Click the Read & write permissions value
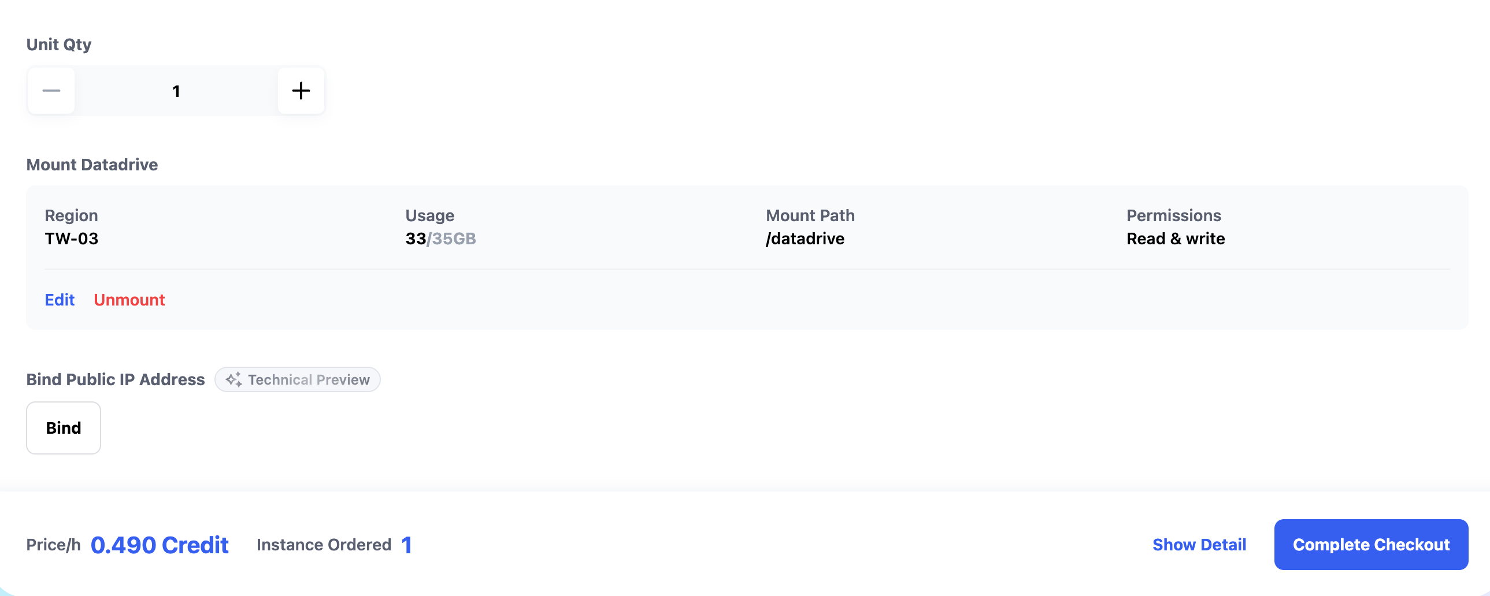Viewport: 1490px width, 596px height. pos(1176,239)
